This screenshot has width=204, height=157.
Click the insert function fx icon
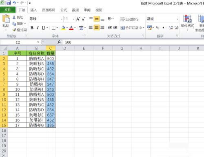pyautogui.click(x=59, y=42)
